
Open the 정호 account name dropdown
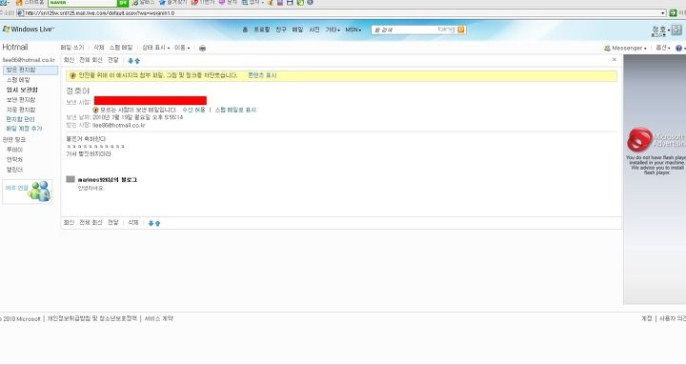(x=661, y=29)
